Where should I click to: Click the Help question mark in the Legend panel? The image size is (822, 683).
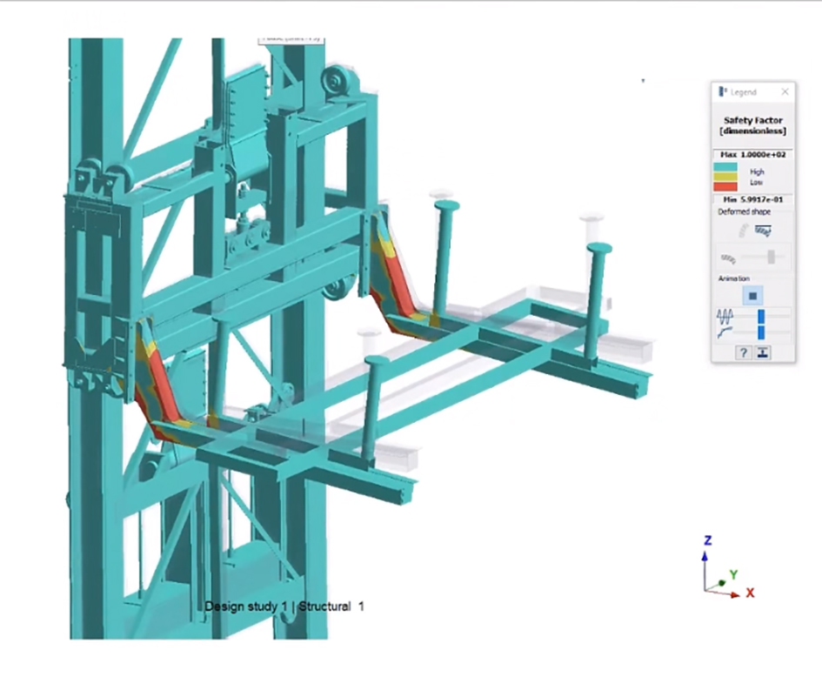coord(743,352)
